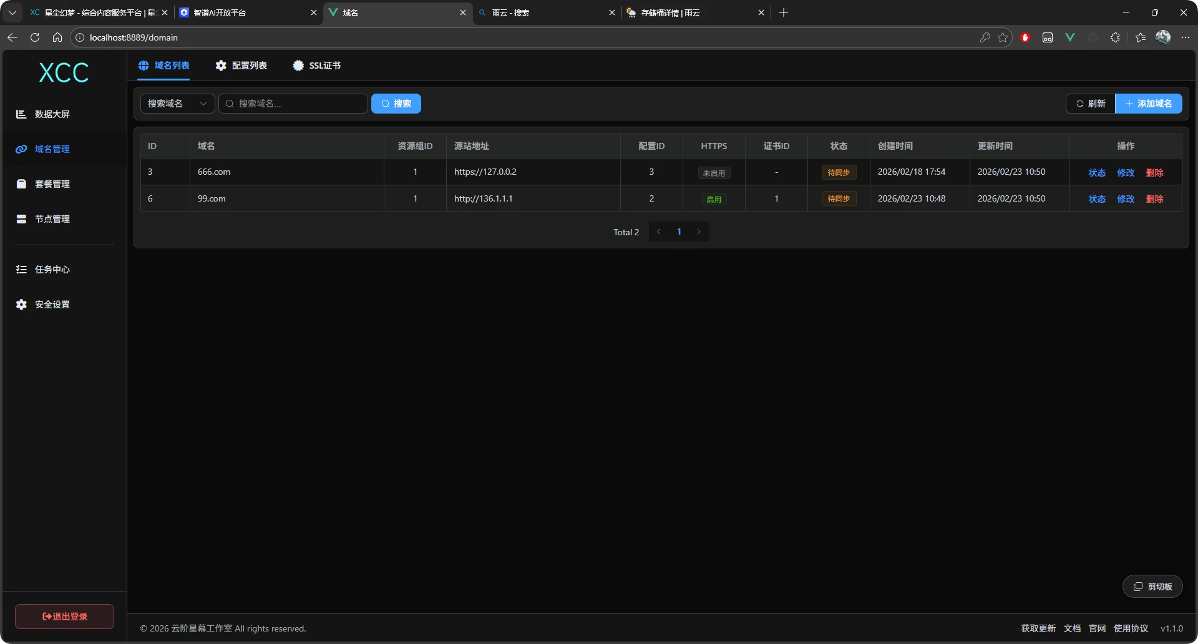Open the browser tab list chevron
The image size is (1198, 644).
point(12,12)
